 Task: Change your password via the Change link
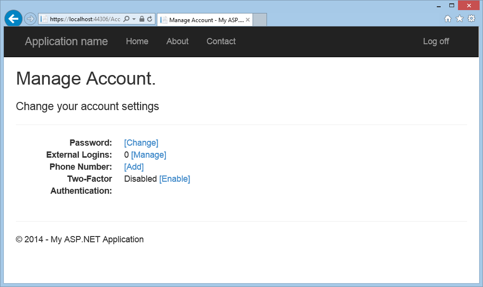click(x=141, y=143)
